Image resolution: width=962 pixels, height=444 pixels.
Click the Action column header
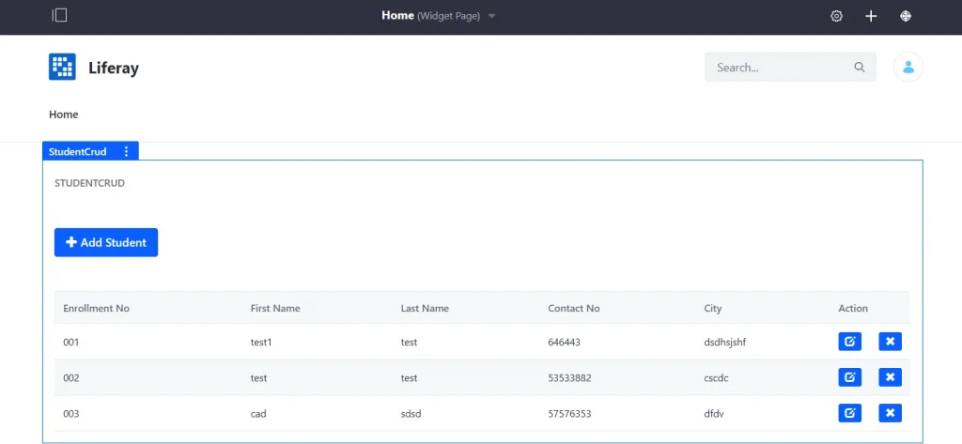853,308
